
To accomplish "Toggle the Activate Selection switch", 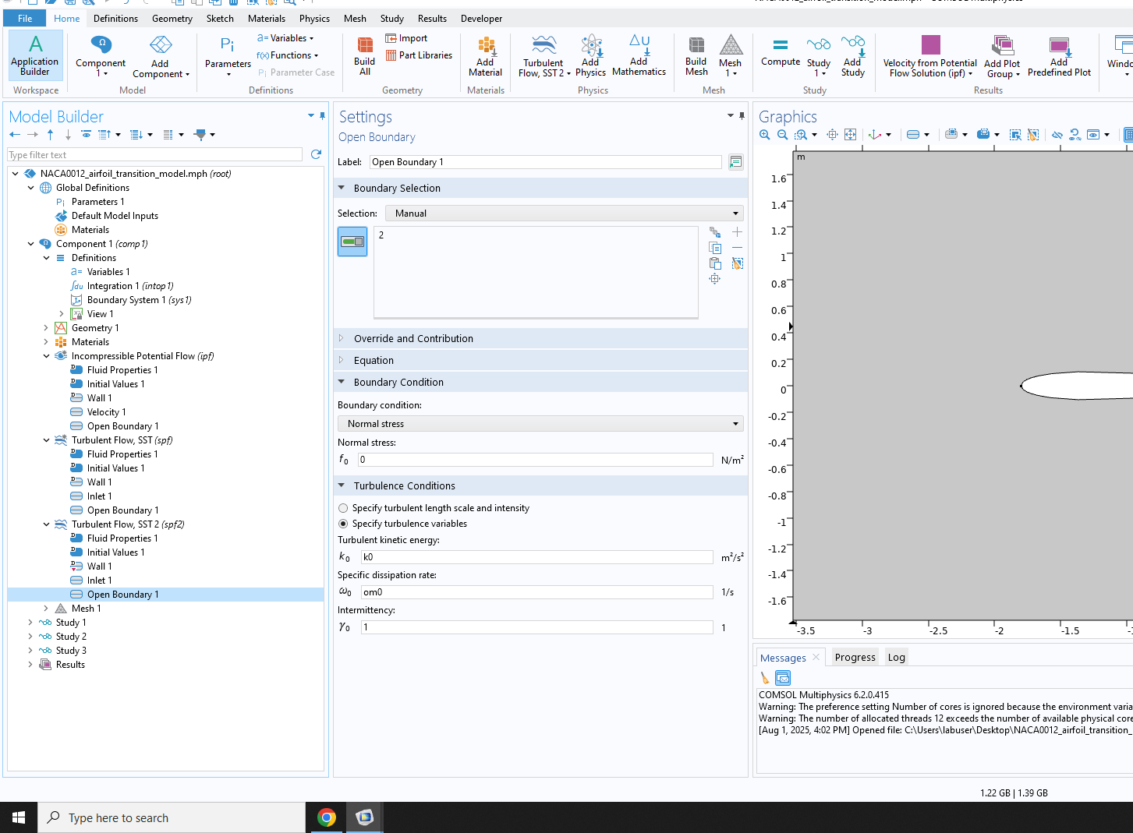I will click(352, 242).
